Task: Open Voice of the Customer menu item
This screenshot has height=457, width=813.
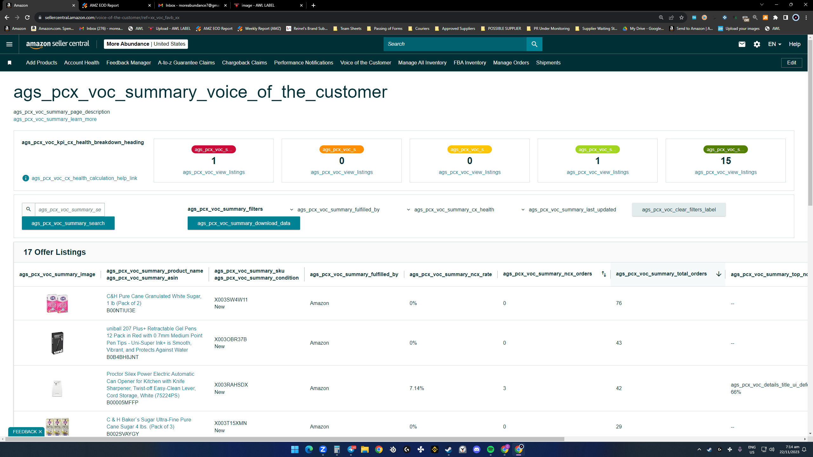Action: tap(366, 63)
